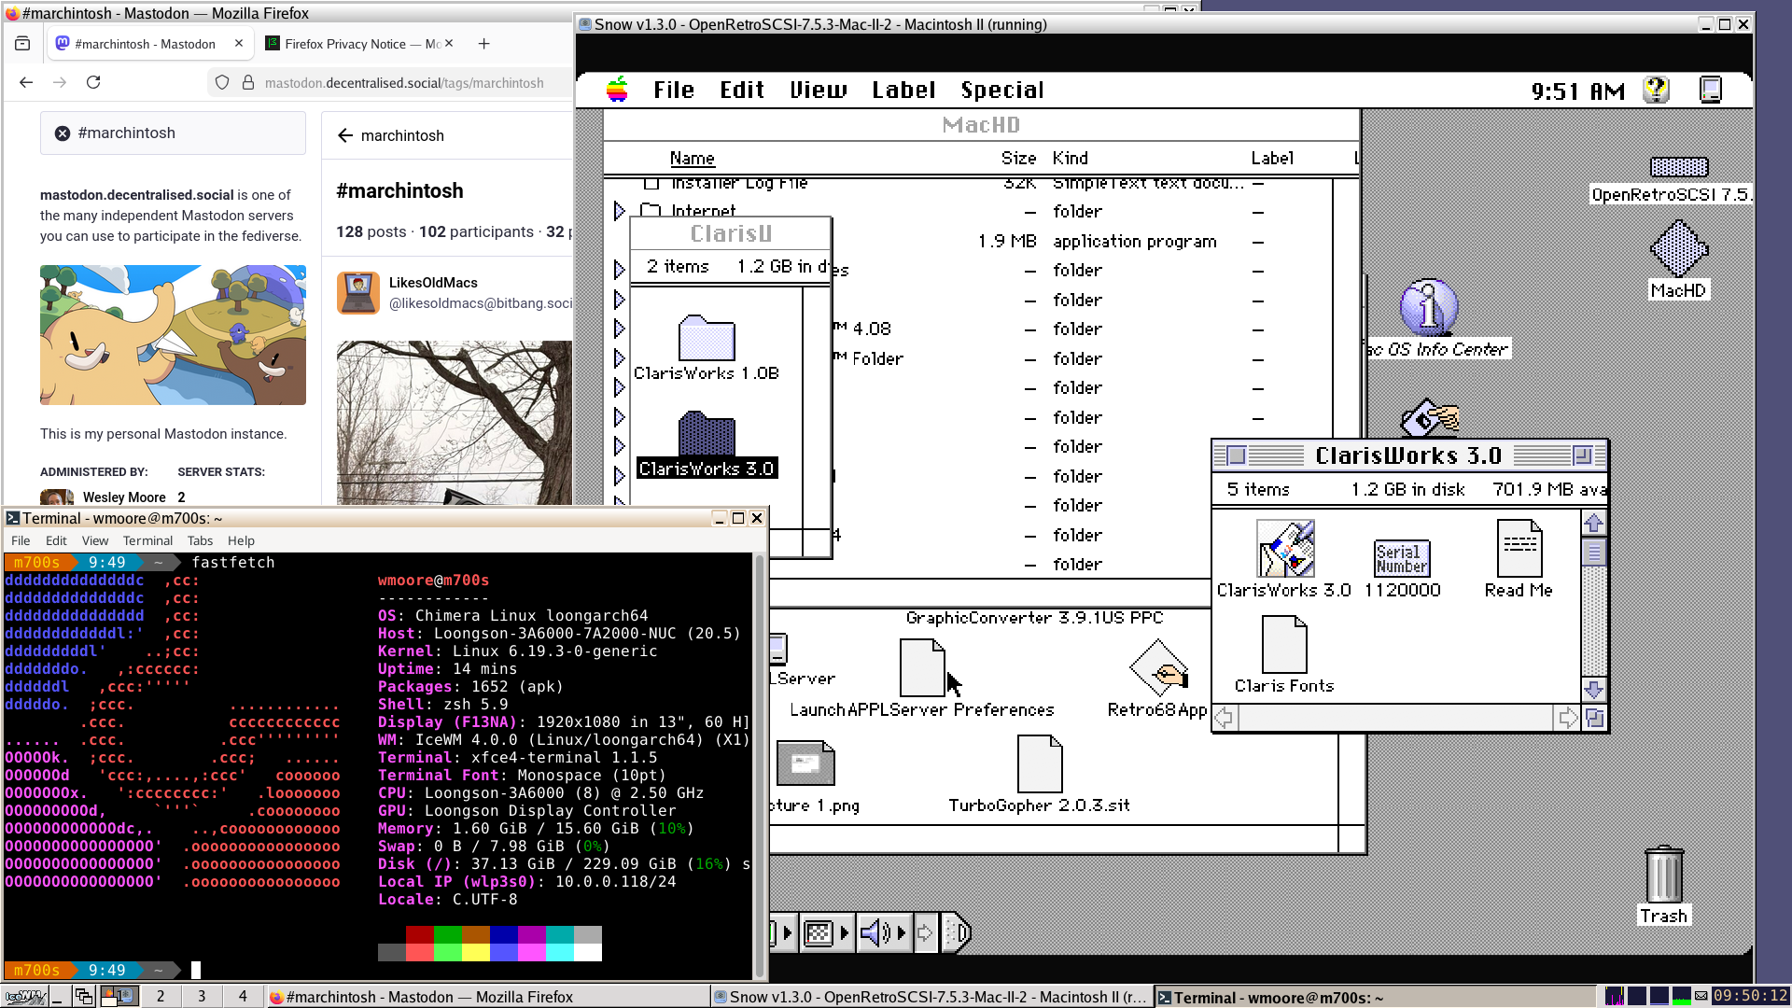This screenshot has height=1008, width=1792.
Task: Open the ClarisWorks 1.0B folder icon
Action: click(706, 339)
